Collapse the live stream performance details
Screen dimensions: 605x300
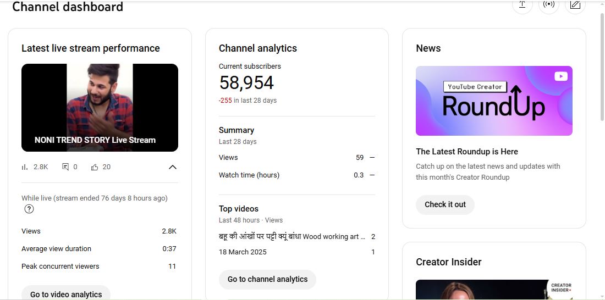click(172, 167)
